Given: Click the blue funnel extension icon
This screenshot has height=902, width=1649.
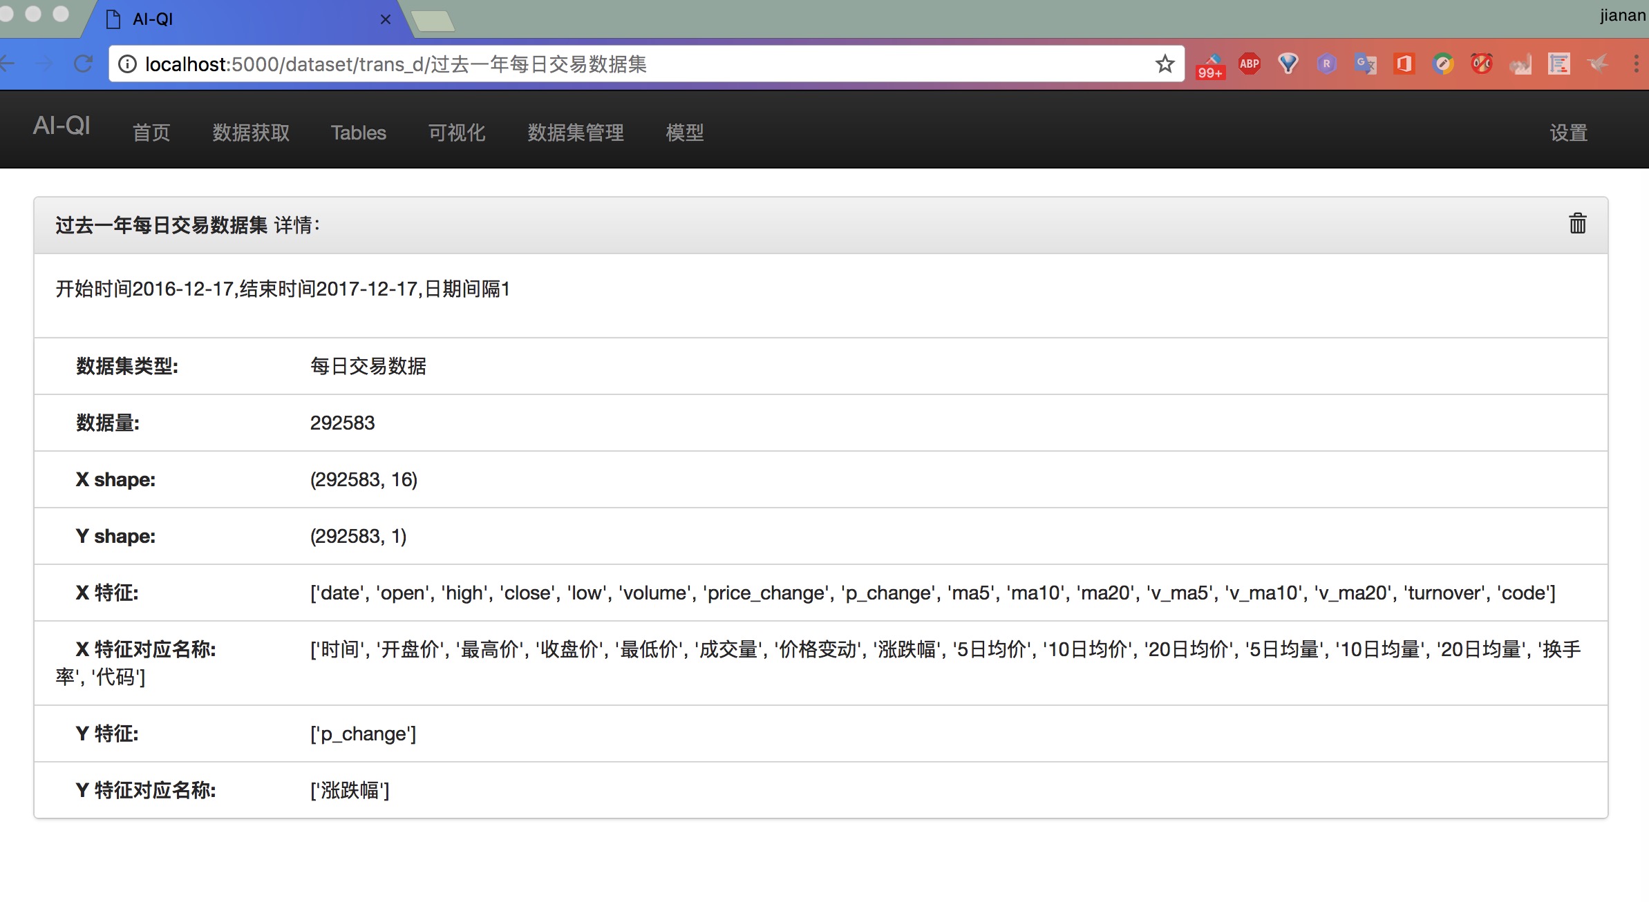Looking at the screenshot, I should click(1288, 64).
